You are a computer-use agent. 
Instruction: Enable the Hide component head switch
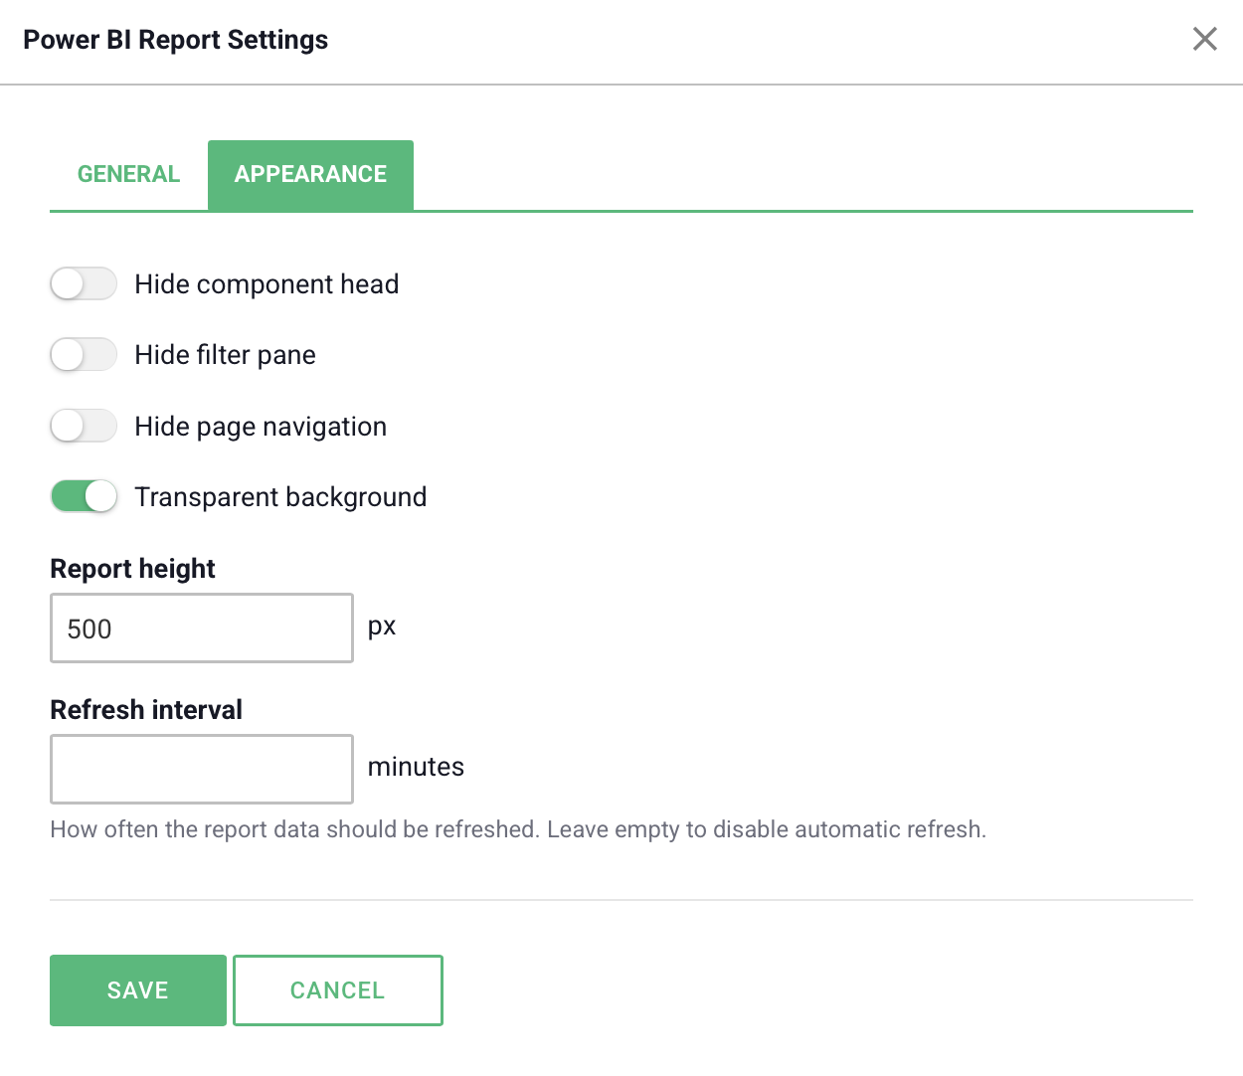[84, 284]
